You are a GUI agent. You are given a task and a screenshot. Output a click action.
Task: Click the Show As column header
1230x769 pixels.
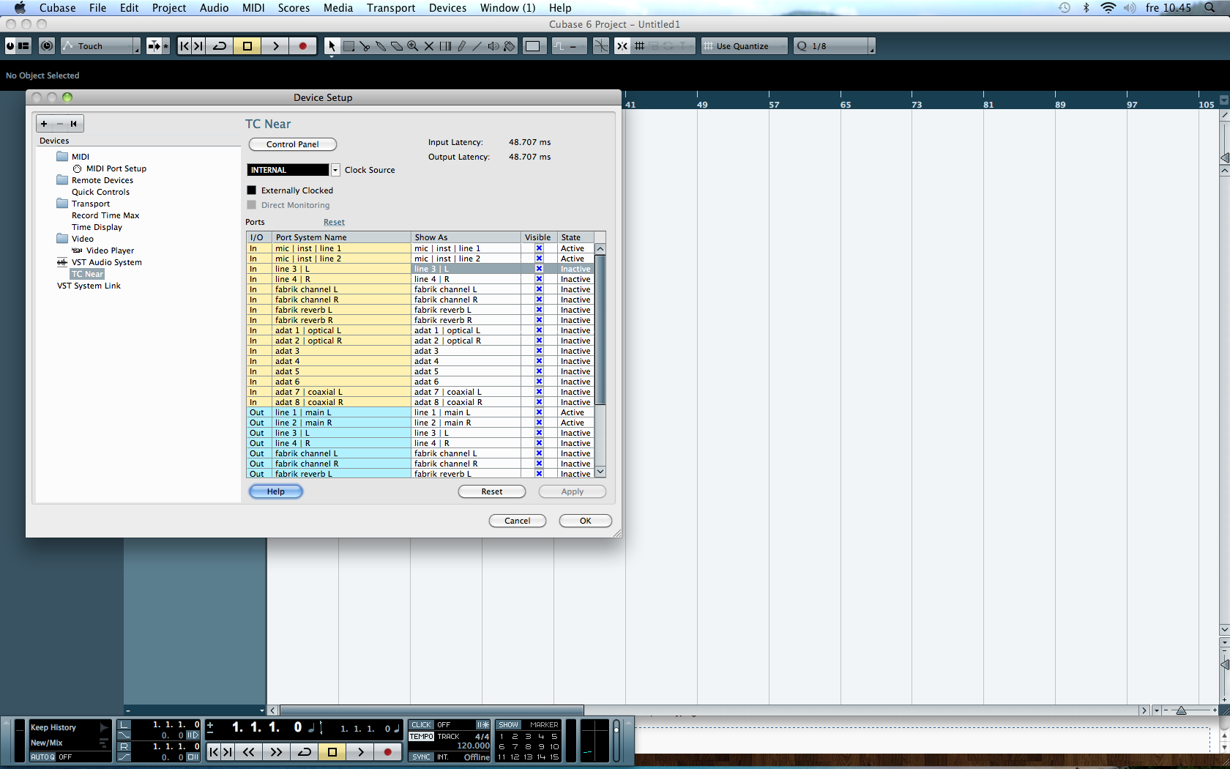pyautogui.click(x=466, y=237)
